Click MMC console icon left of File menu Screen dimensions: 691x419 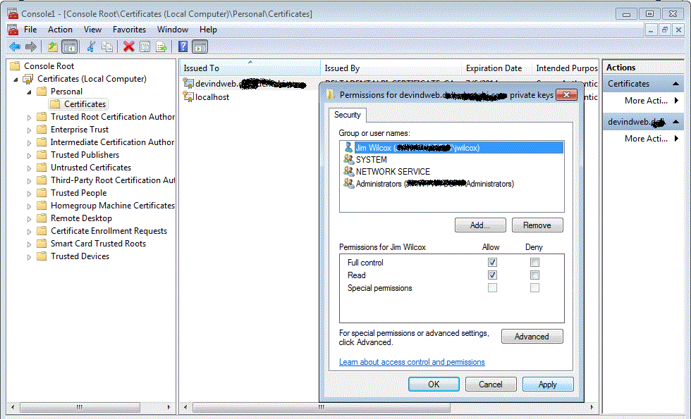tap(13, 30)
